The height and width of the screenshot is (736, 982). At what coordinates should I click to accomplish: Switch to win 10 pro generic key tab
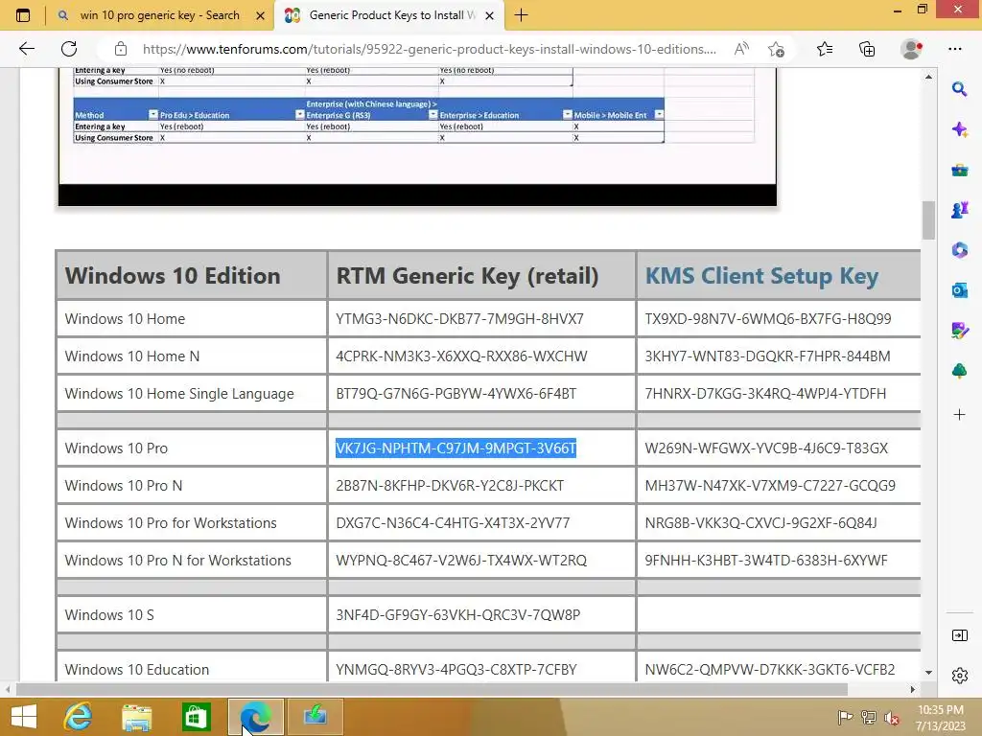tap(160, 15)
